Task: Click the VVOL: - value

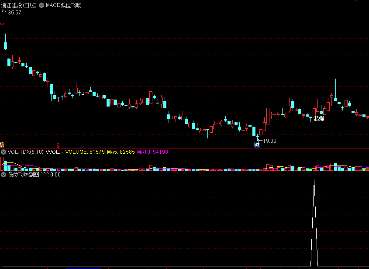Action: [x=54, y=152]
